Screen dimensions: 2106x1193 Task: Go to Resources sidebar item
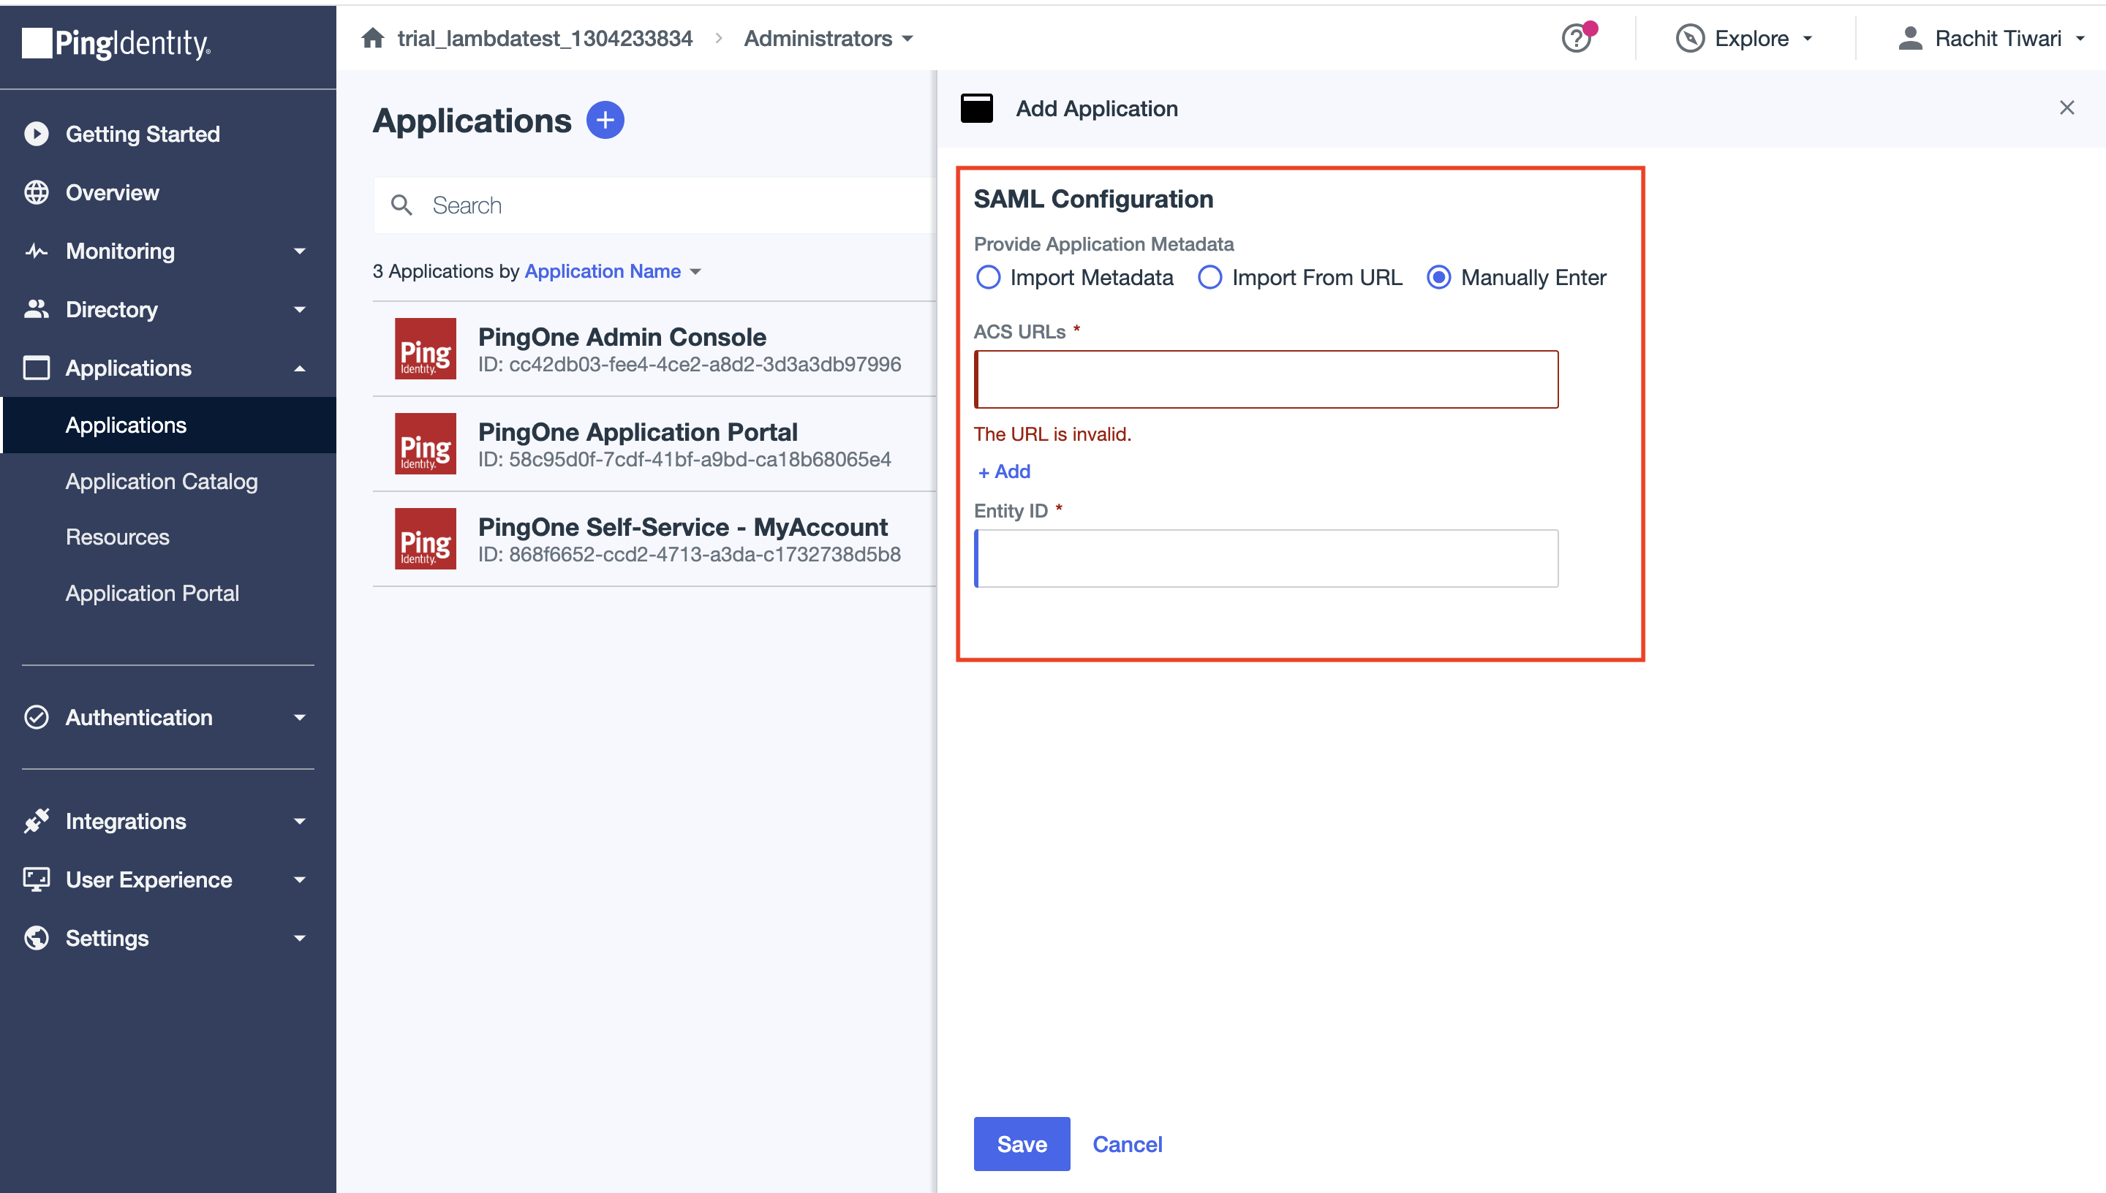(117, 537)
